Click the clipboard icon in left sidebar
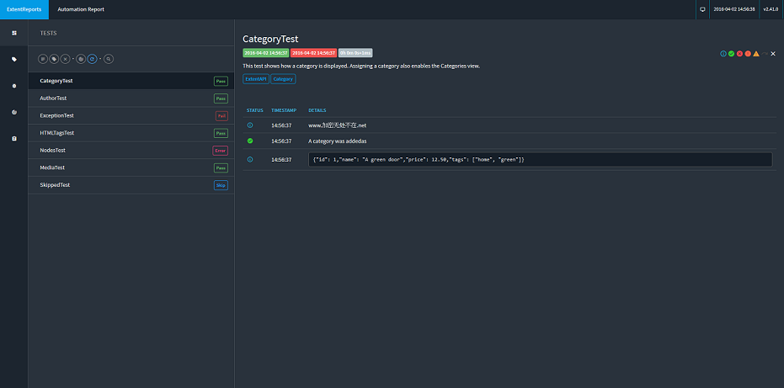Image resolution: width=784 pixels, height=388 pixels. point(13,138)
